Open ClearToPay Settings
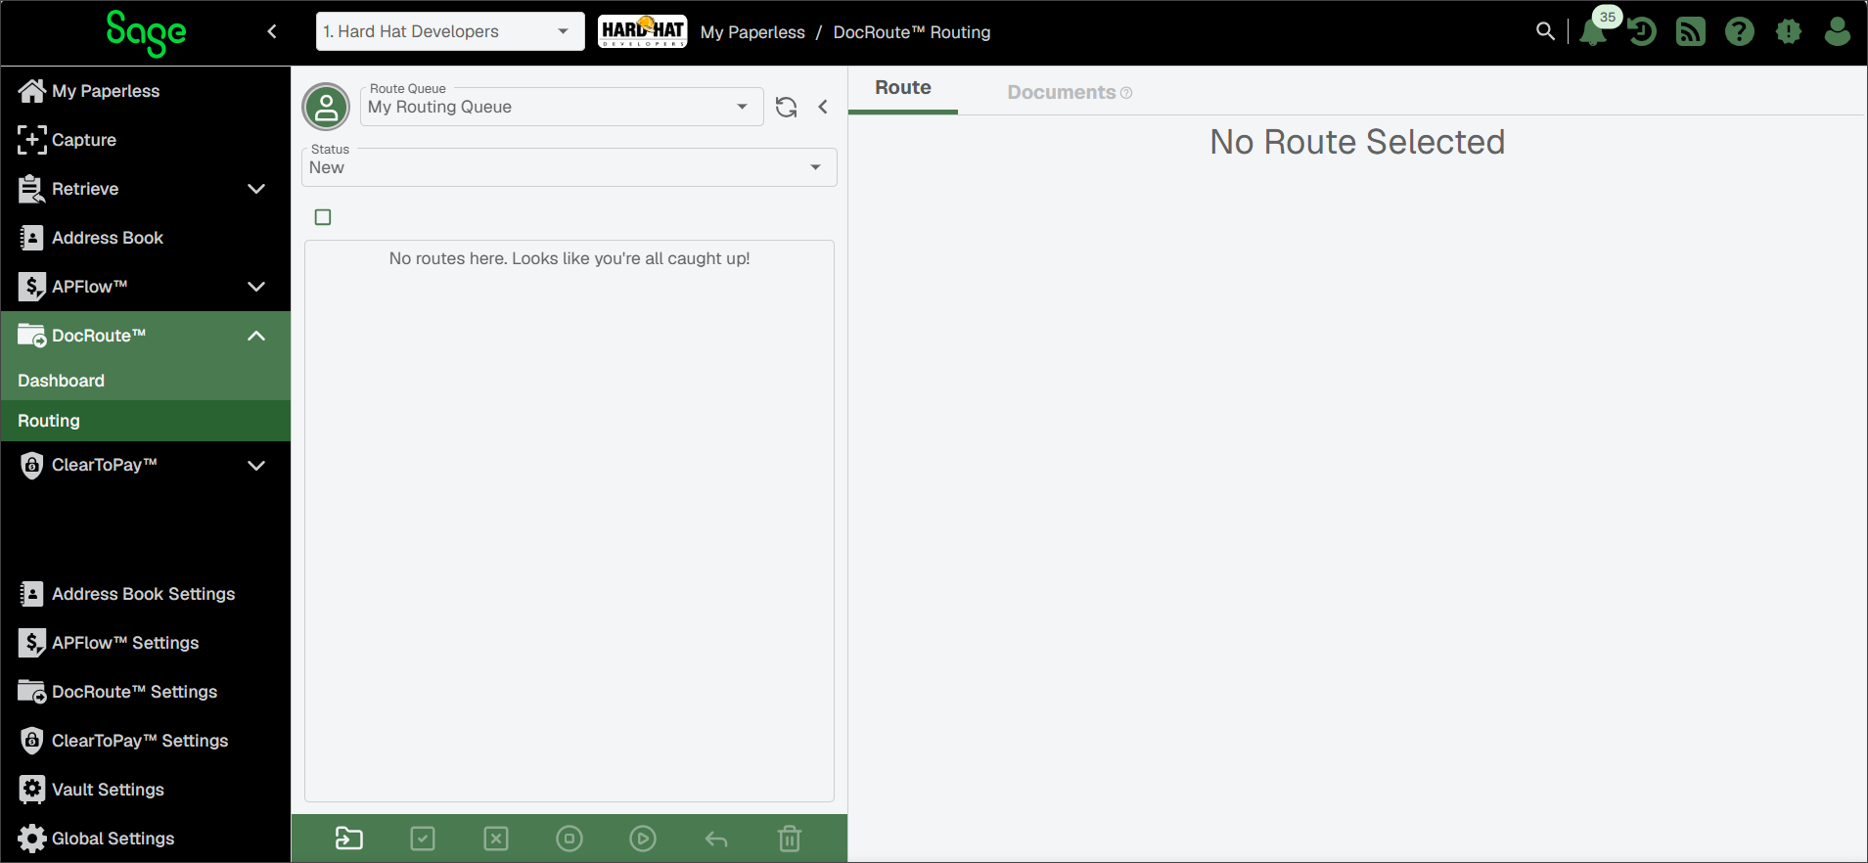Viewport: 1868px width, 863px height. [x=146, y=741]
